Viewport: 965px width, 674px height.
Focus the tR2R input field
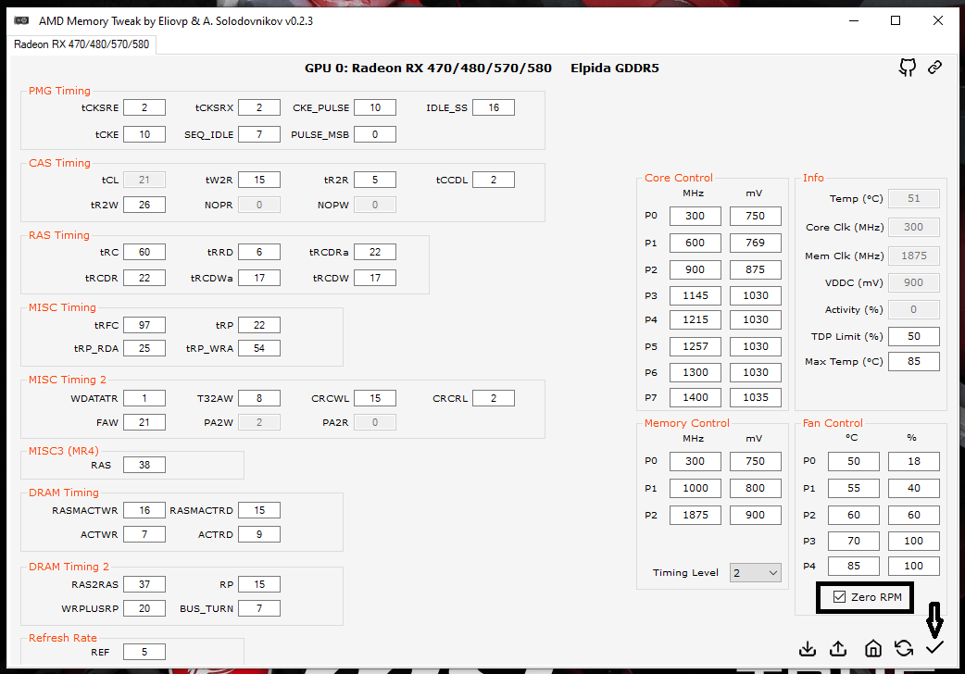[x=375, y=180]
